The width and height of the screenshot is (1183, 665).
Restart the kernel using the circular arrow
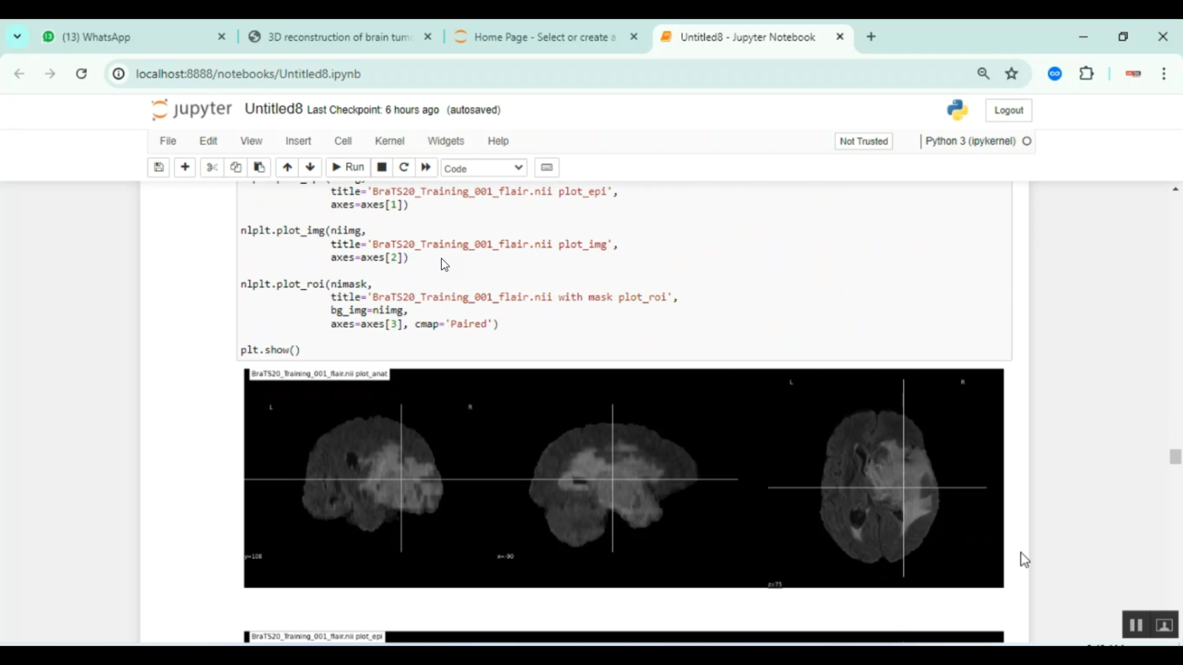[404, 167]
